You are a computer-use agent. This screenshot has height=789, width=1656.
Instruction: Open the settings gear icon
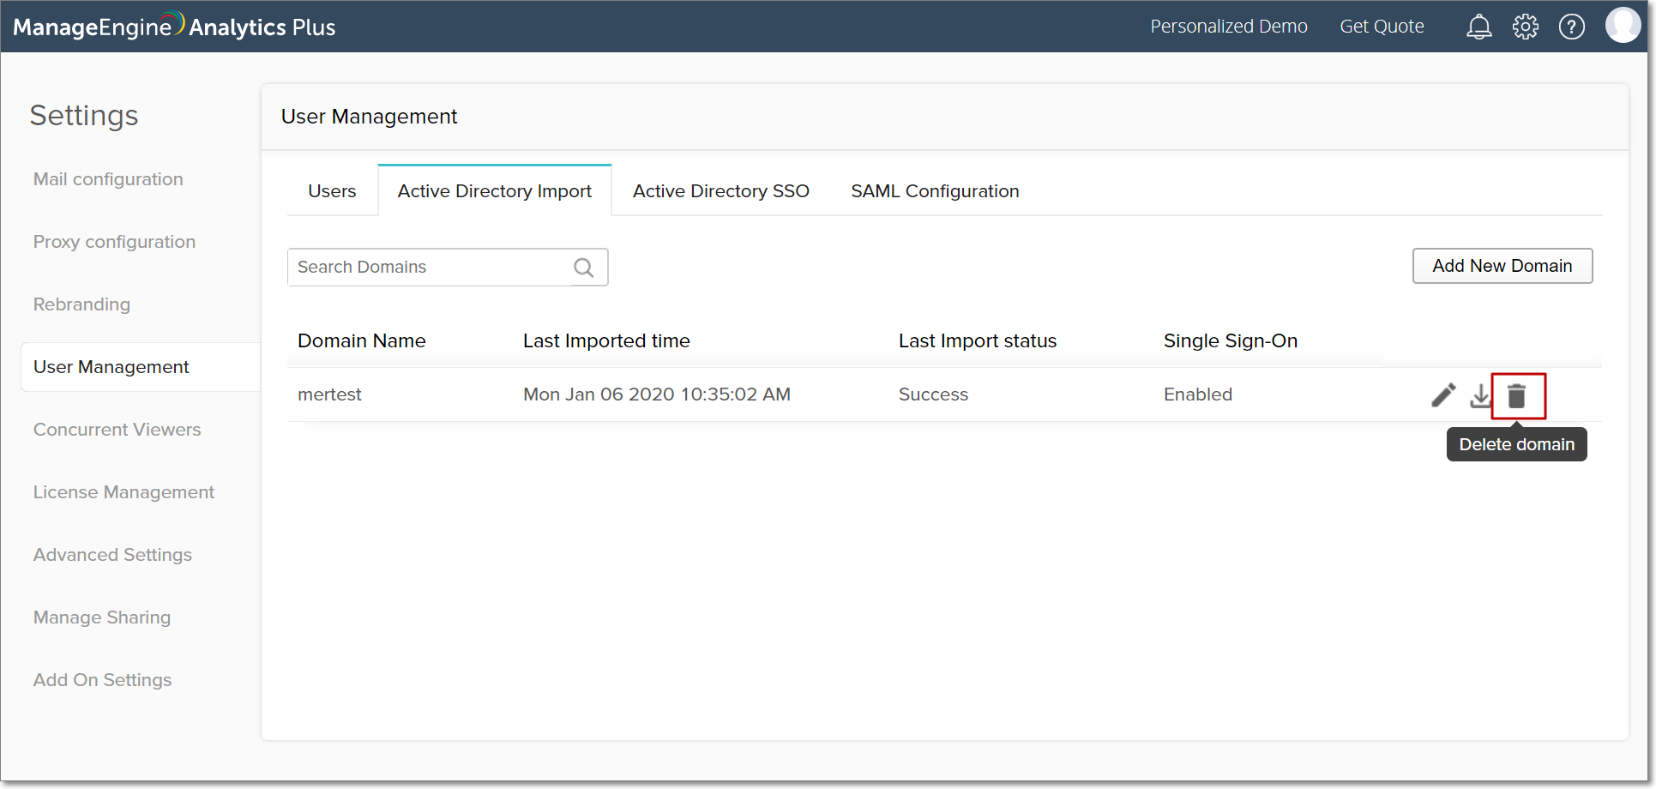pyautogui.click(x=1525, y=27)
